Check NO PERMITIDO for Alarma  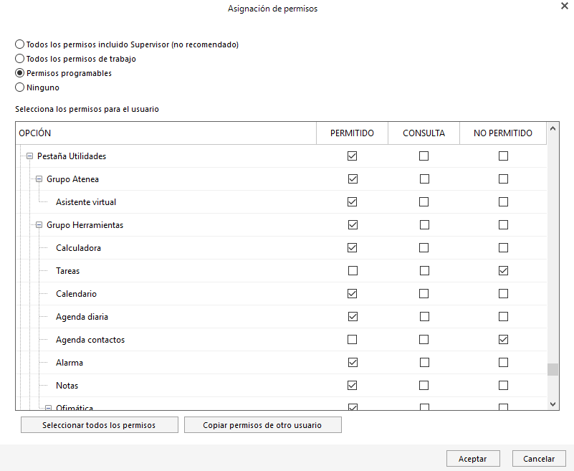503,363
